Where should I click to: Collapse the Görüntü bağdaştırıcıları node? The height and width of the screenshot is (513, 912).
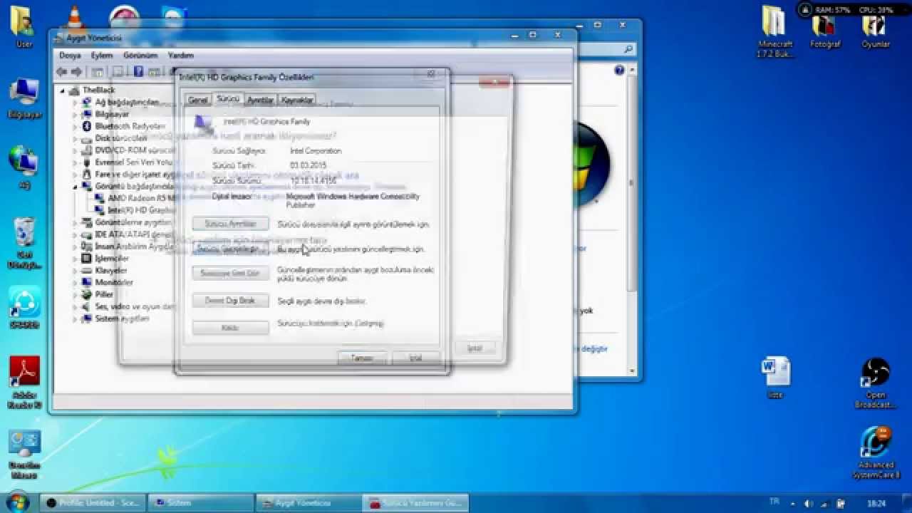click(x=75, y=187)
